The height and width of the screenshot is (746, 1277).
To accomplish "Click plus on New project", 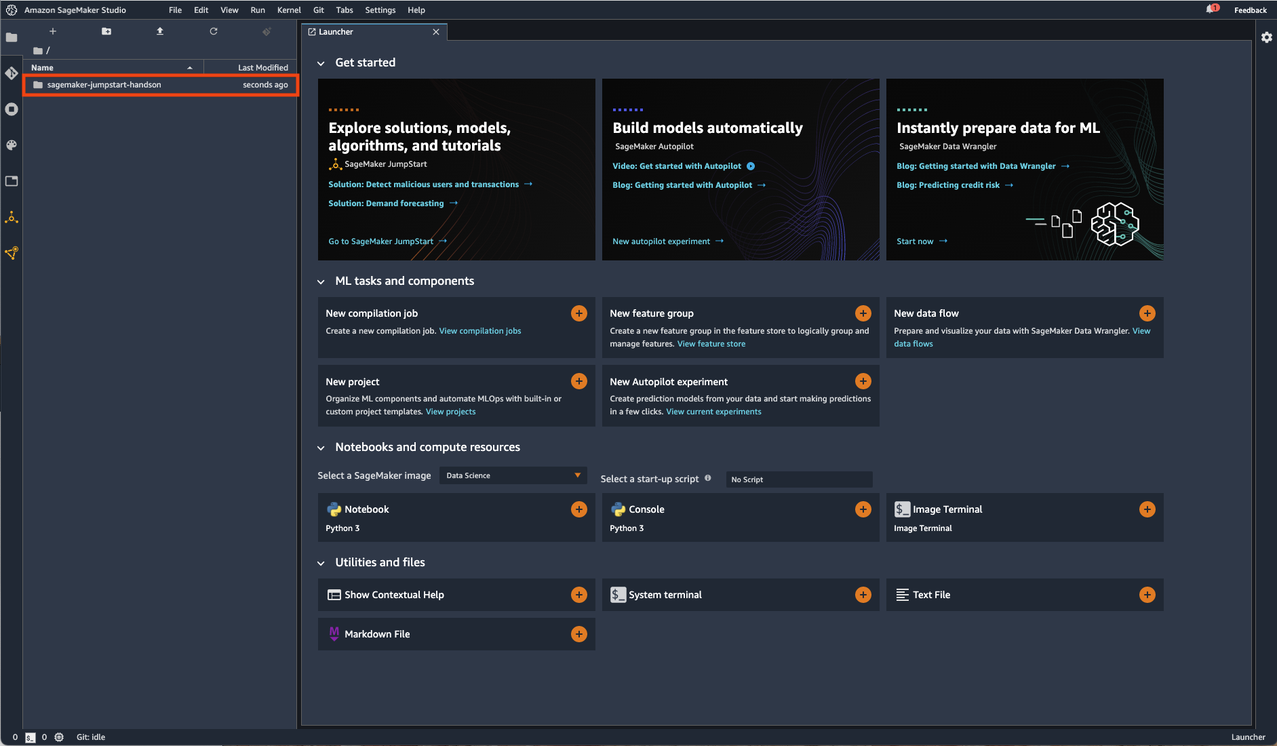I will tap(579, 381).
